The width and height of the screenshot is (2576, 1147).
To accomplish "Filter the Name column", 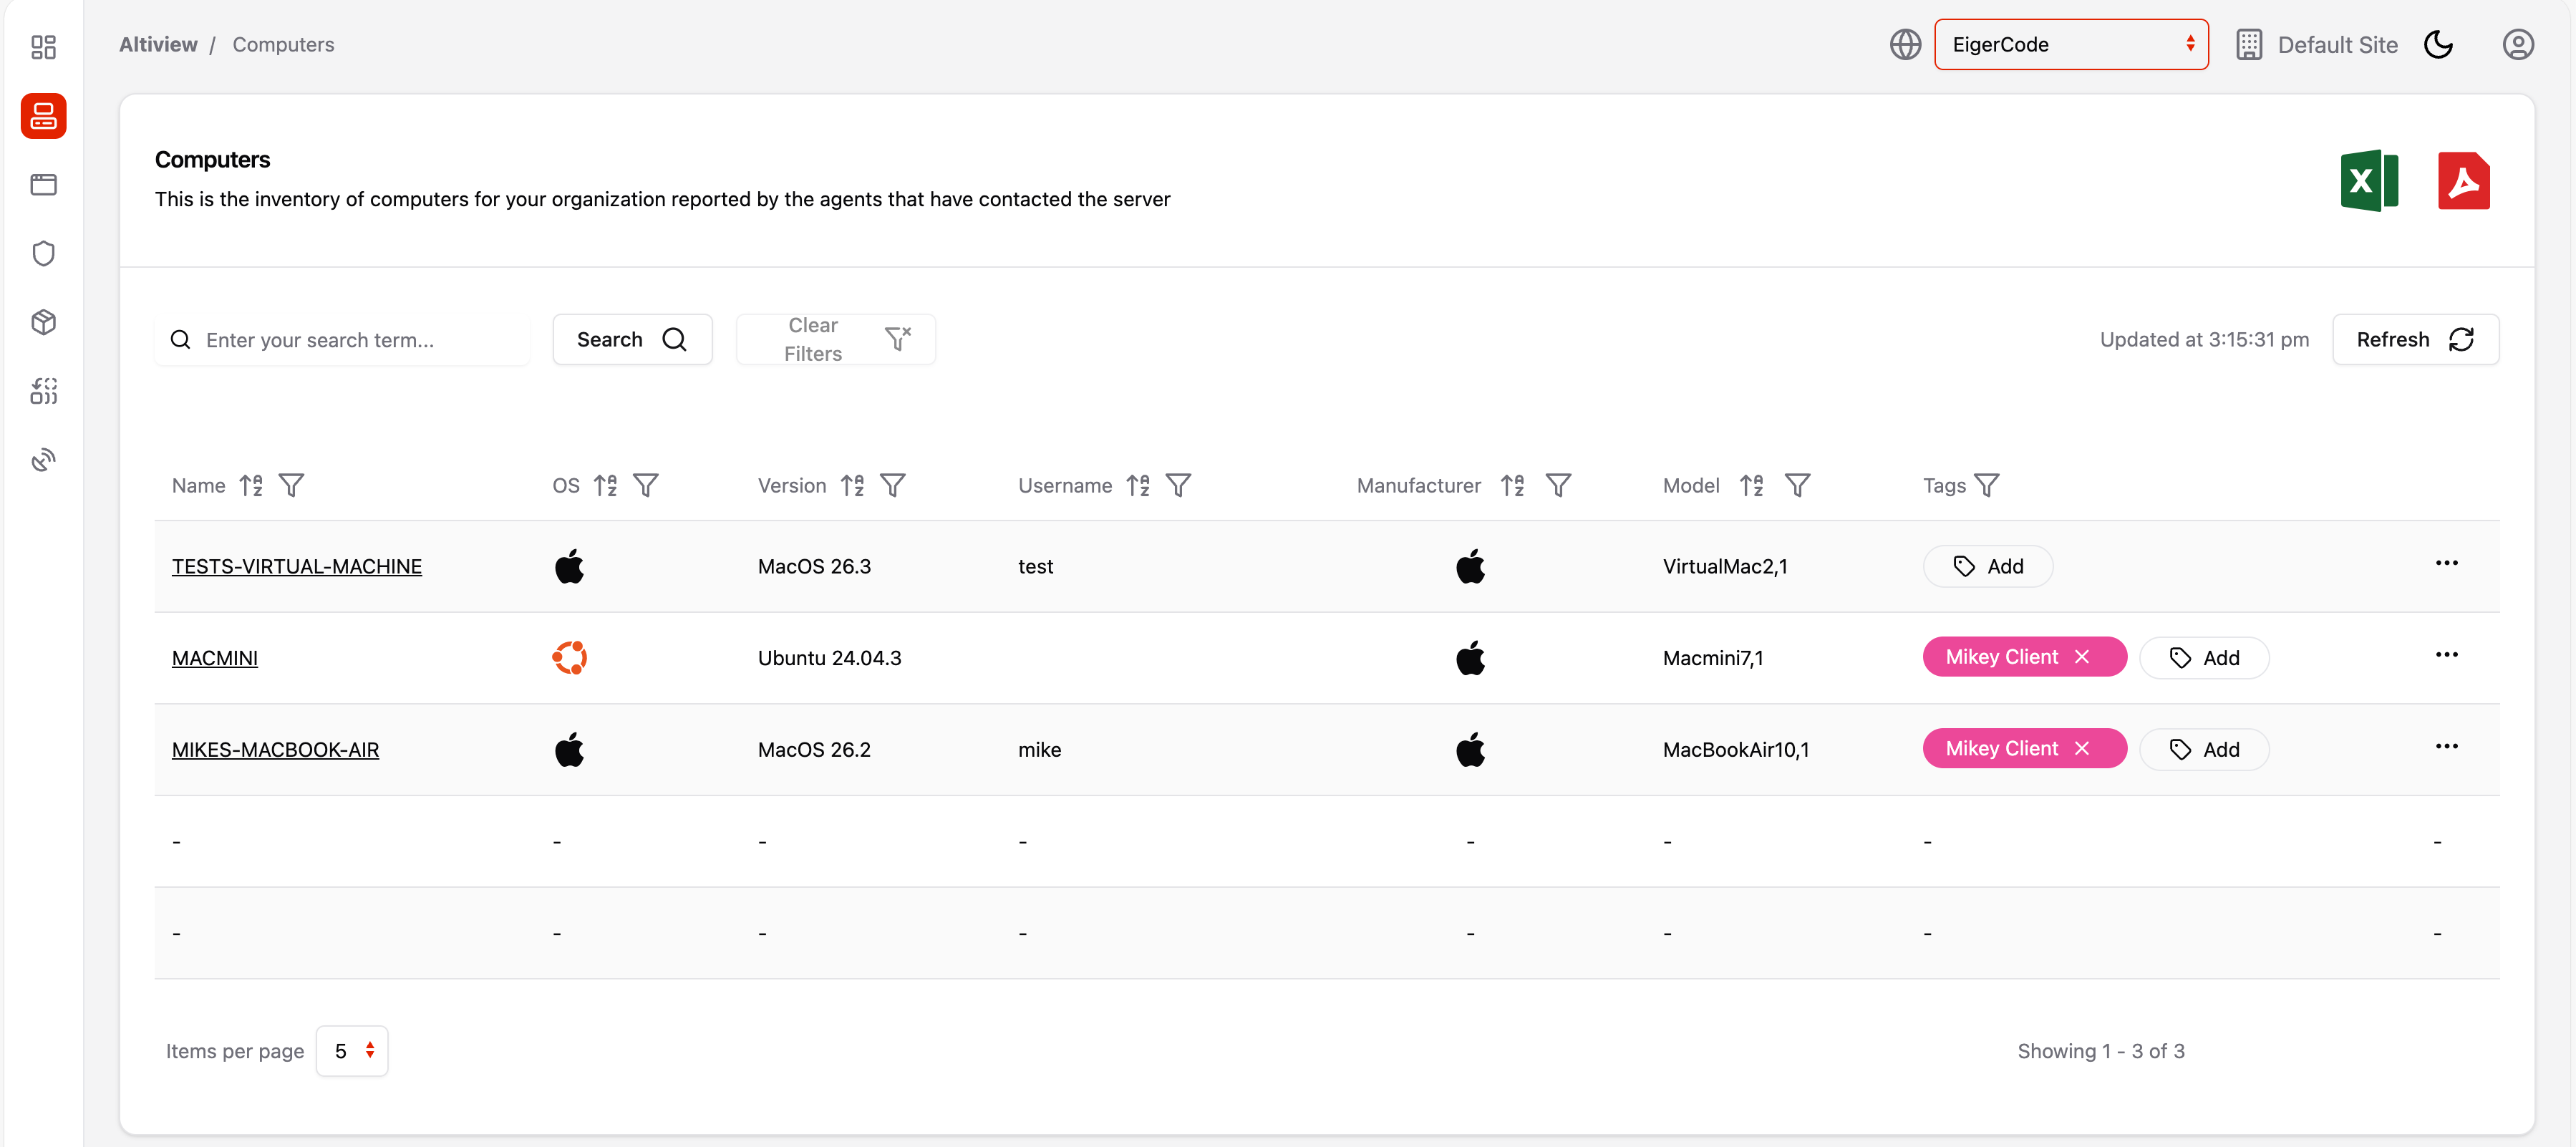I will tap(291, 486).
